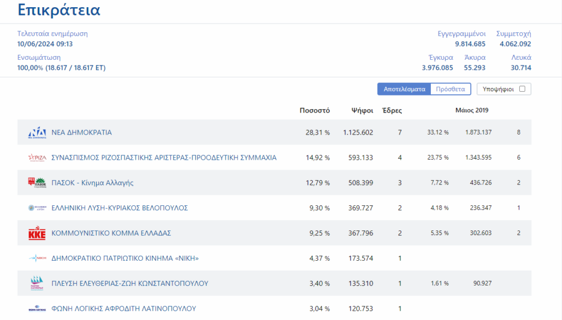Click the Ποσοστό column header
Viewport: 562px width, 320px height.
pyautogui.click(x=314, y=110)
